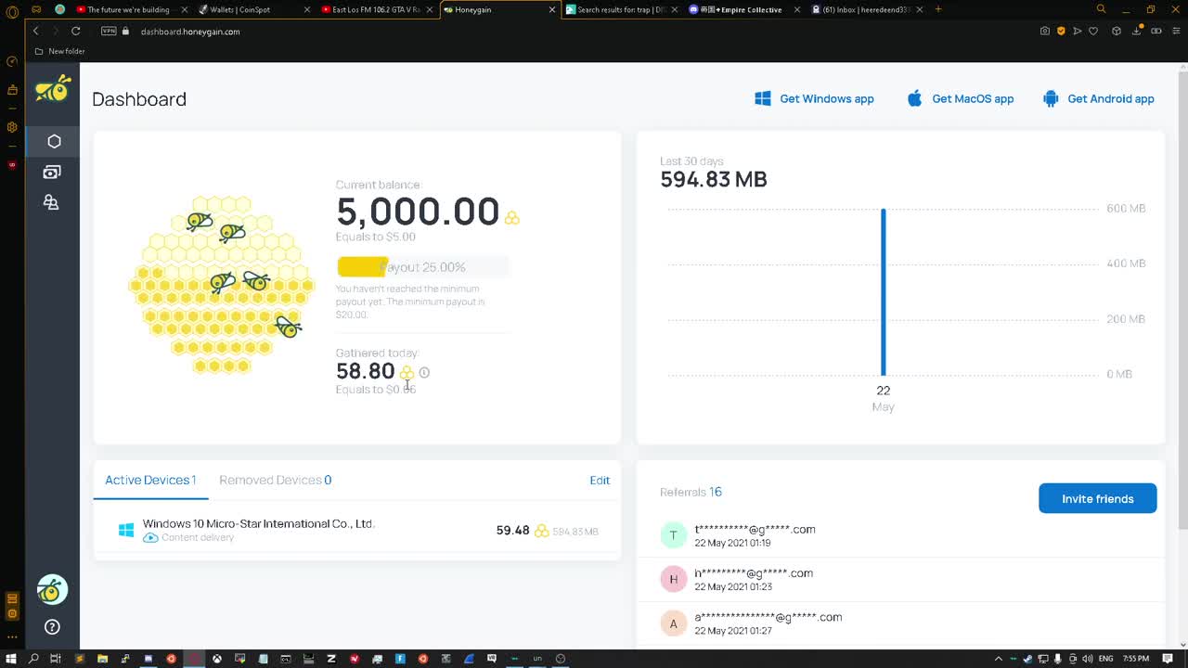Screen dimensions: 1188x668
Task: Open the Xbox app in taskbar
Action: click(x=216, y=659)
